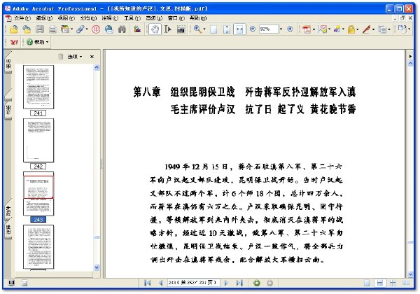Viewport: 420px width, 294px height.
Task: Toggle Single Page layout button
Action: (367, 283)
